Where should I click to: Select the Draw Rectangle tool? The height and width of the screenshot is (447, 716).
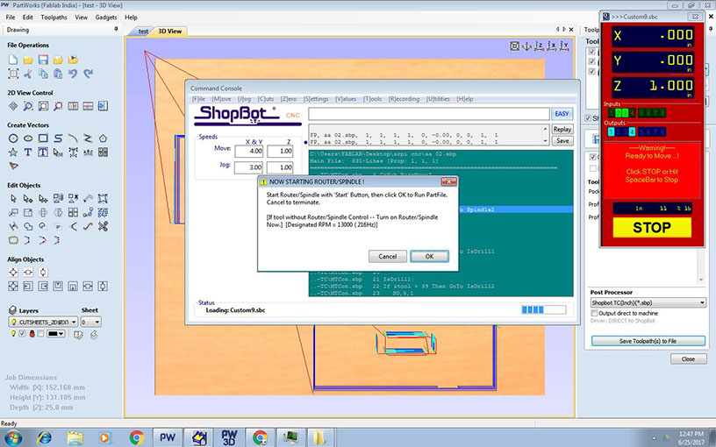(x=43, y=138)
